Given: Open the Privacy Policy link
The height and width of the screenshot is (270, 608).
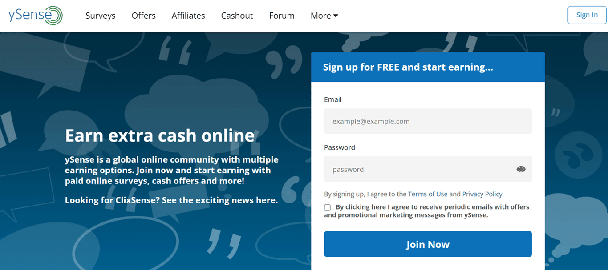Looking at the screenshot, I should point(482,194).
